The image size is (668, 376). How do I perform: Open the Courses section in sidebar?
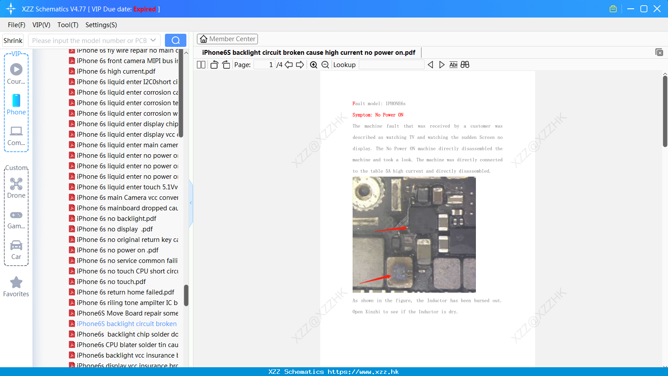[16, 74]
